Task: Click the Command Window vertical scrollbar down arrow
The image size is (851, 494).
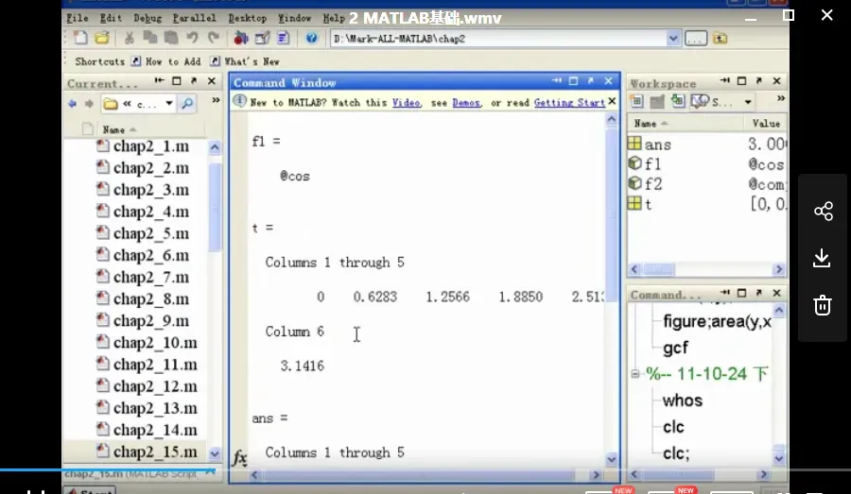Action: [612, 459]
